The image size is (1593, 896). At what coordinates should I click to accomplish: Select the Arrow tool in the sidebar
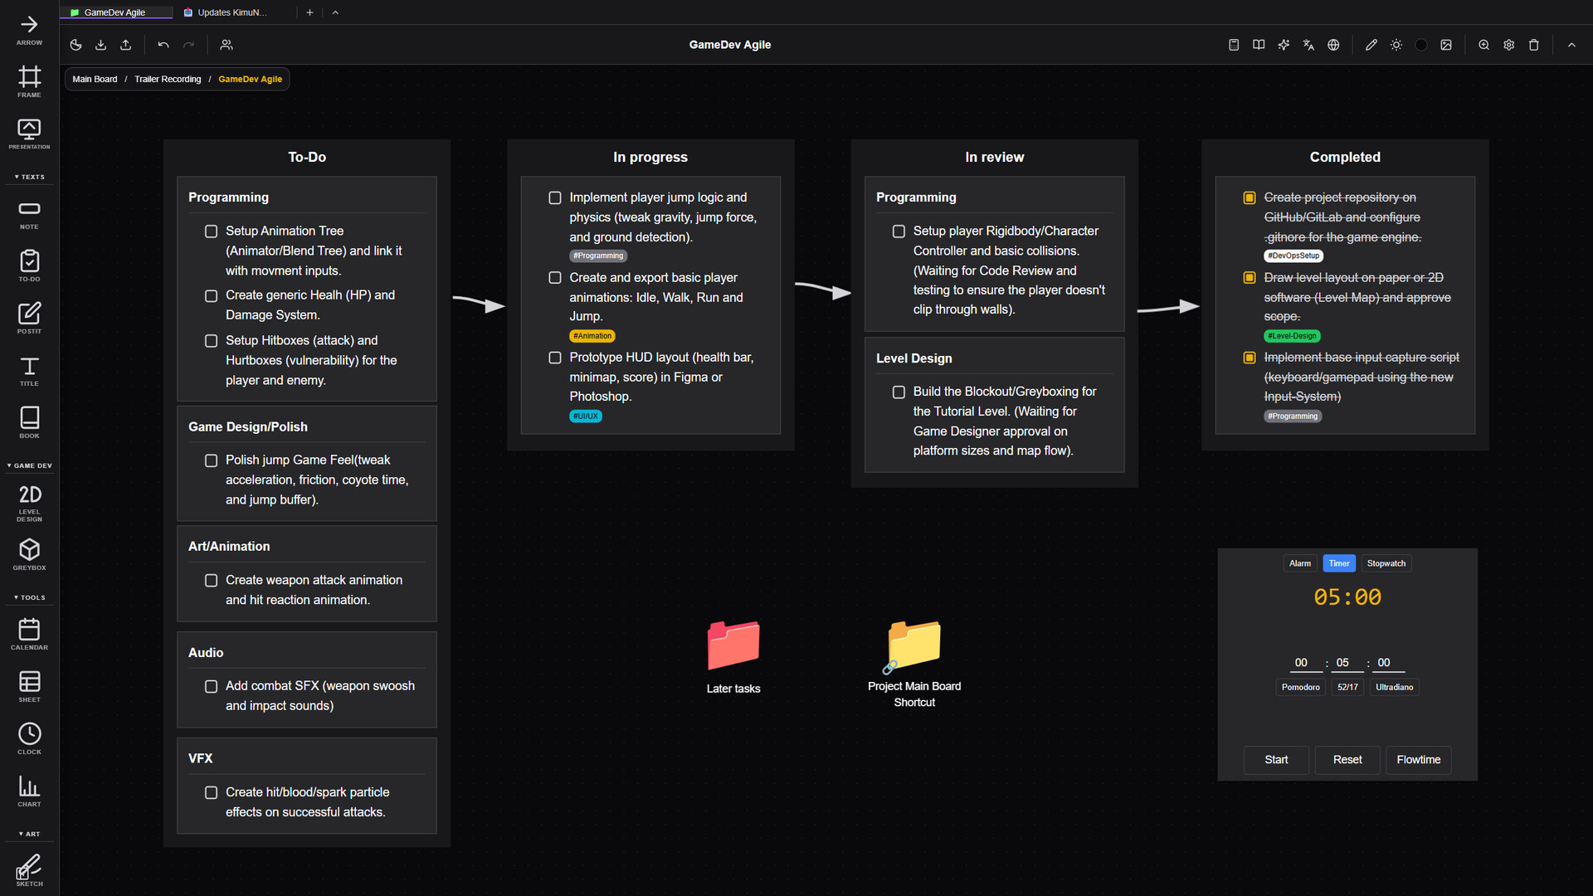[x=29, y=29]
